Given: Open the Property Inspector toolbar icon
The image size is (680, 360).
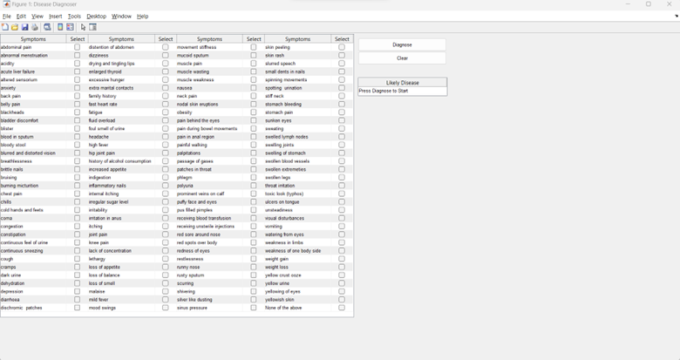Looking at the screenshot, I should 92,27.
